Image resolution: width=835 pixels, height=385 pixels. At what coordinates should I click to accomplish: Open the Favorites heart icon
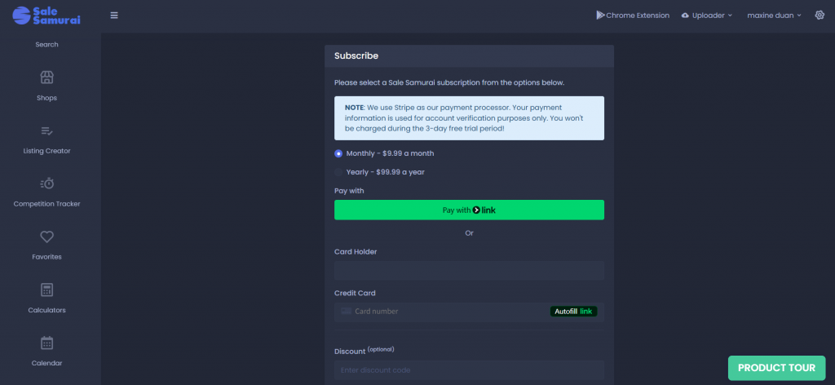pyautogui.click(x=46, y=237)
